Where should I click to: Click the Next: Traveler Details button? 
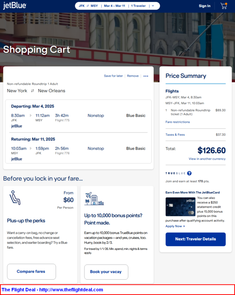tap(195, 239)
